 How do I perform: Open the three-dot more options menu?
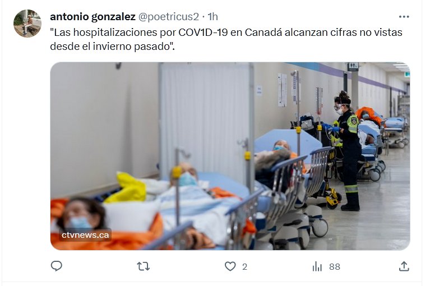click(x=404, y=17)
